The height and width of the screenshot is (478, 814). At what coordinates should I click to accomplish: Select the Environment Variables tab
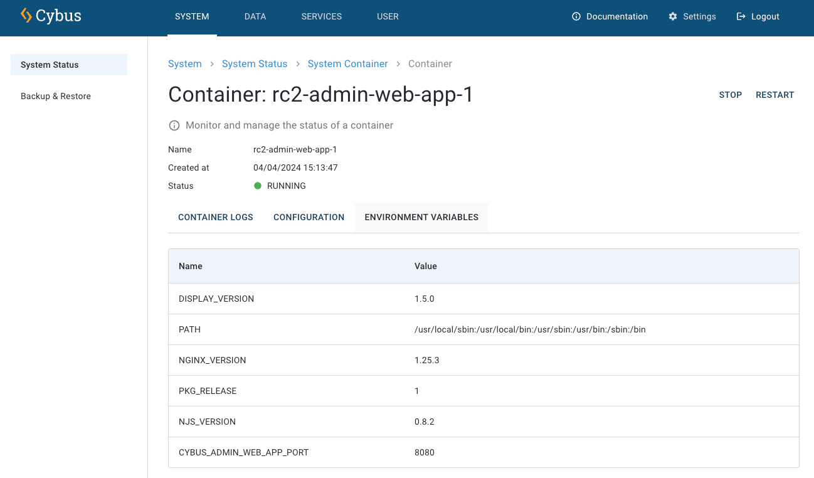[x=421, y=218]
